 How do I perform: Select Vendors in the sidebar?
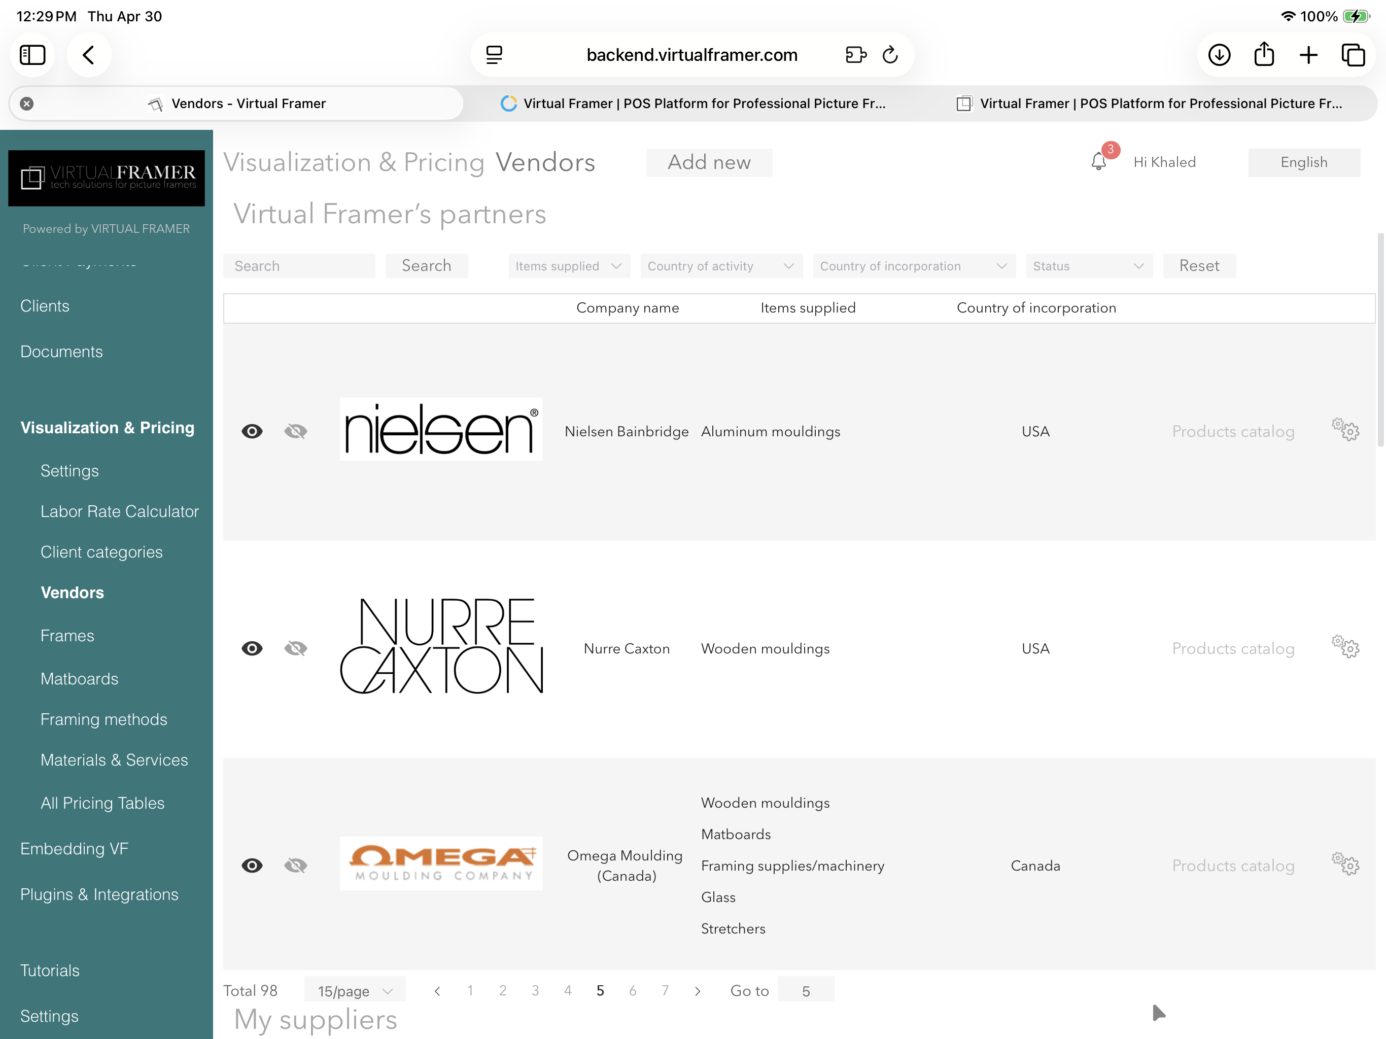click(72, 592)
